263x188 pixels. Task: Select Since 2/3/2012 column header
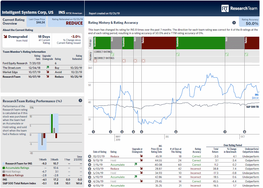coord(78,158)
